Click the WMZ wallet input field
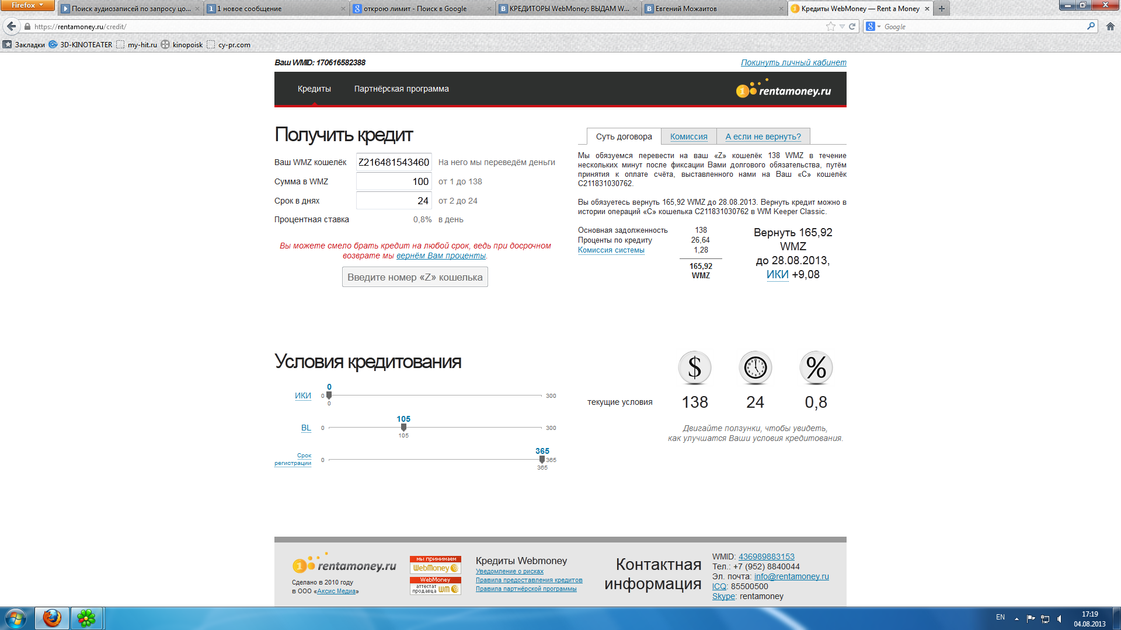Screen dimensions: 1121x630 tap(394, 162)
